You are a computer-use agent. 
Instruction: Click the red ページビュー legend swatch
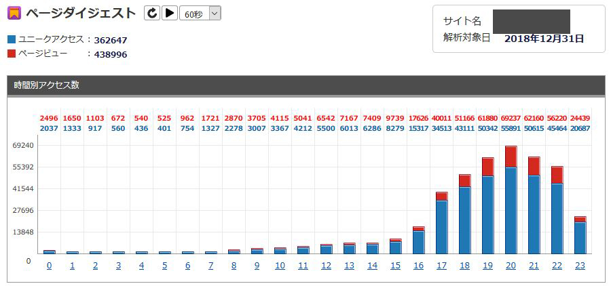coord(12,54)
